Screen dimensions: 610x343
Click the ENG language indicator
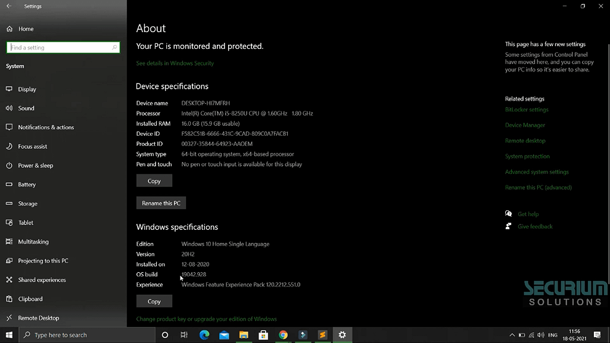552,335
